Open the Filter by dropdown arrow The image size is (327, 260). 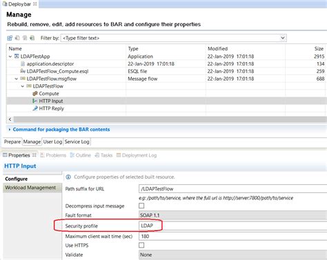tap(283, 38)
